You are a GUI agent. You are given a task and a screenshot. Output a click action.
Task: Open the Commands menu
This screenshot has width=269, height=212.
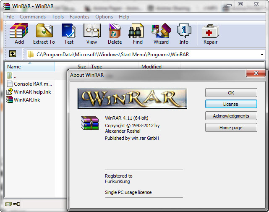coord(33,17)
